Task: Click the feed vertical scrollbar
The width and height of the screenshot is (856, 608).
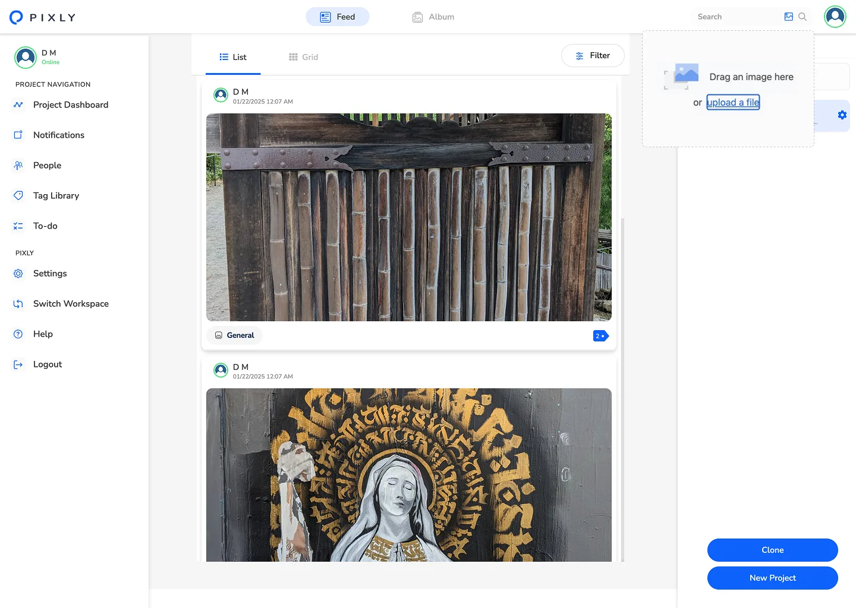Action: coord(622,389)
